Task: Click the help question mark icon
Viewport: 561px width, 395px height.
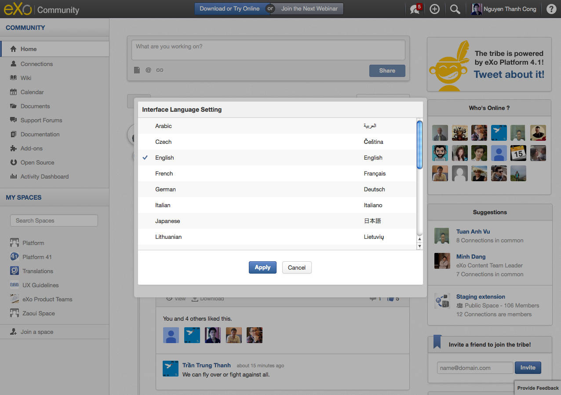Action: point(551,9)
